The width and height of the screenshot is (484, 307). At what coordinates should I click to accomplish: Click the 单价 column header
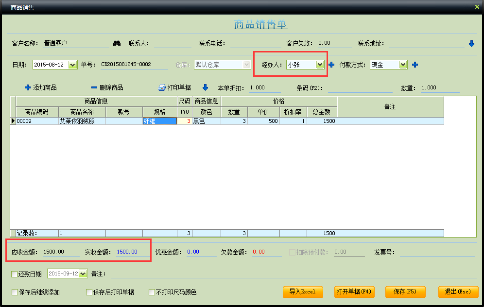[263, 112]
